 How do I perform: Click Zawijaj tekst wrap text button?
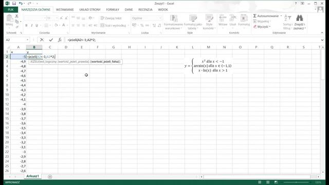click(111, 18)
